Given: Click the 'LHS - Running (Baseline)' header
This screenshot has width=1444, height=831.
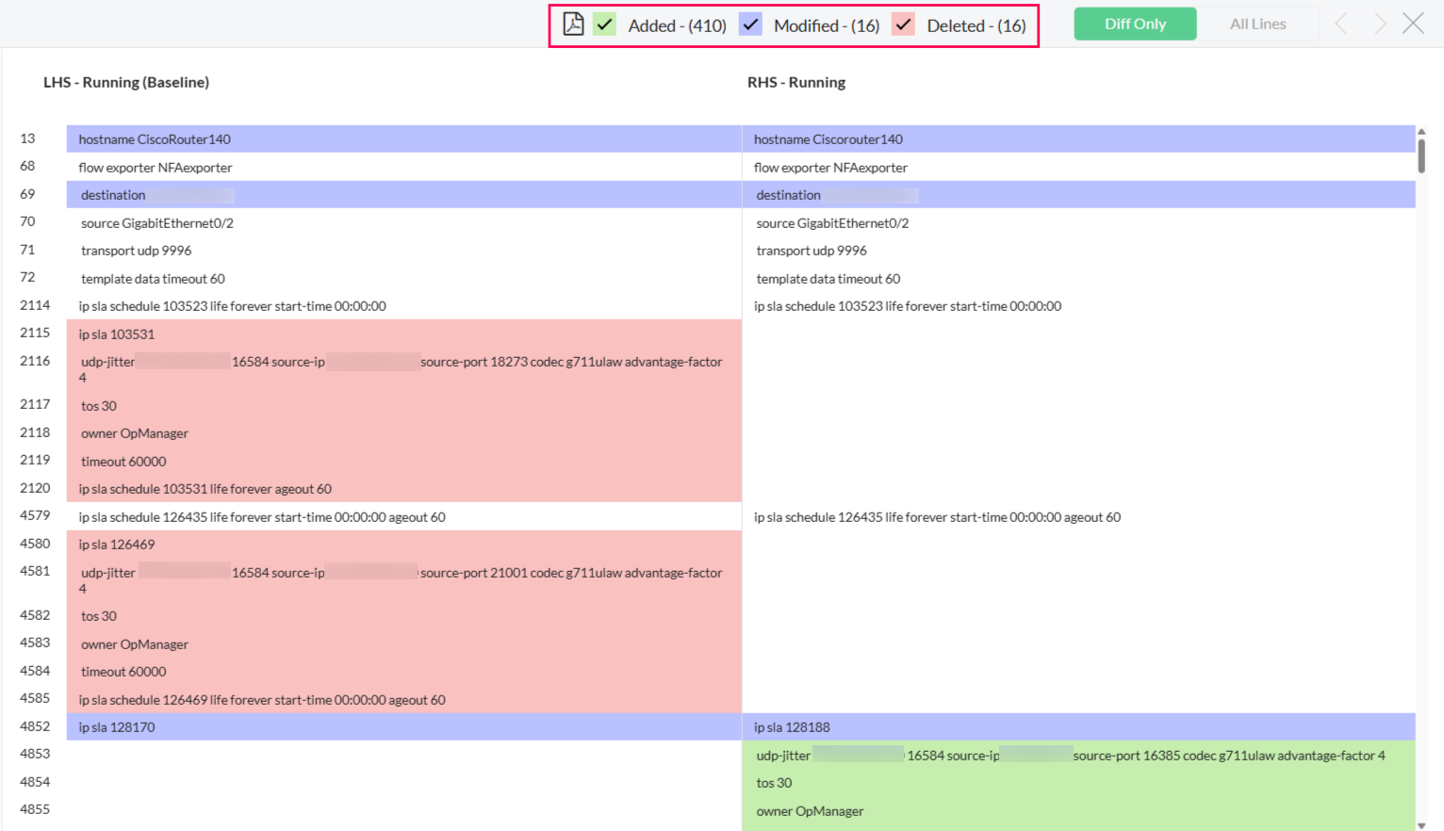Looking at the screenshot, I should tap(126, 83).
